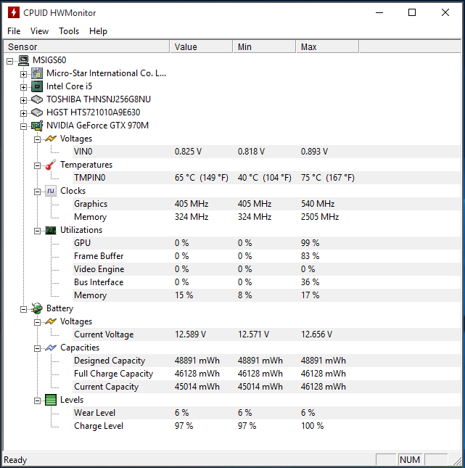Select the GPU utilization row
Screen dimensions: 465x468
click(266, 243)
